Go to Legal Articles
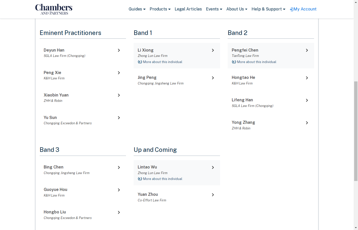Viewport: 358px width, 230px height. 188,9
